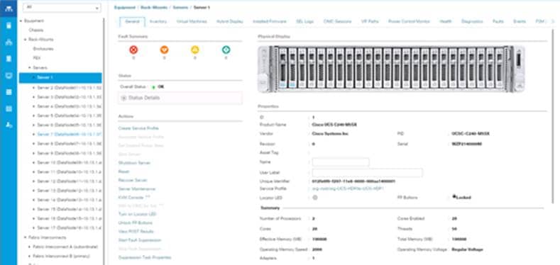Switch to the General tab
Viewport: 560px width, 265px height.
[x=132, y=22]
